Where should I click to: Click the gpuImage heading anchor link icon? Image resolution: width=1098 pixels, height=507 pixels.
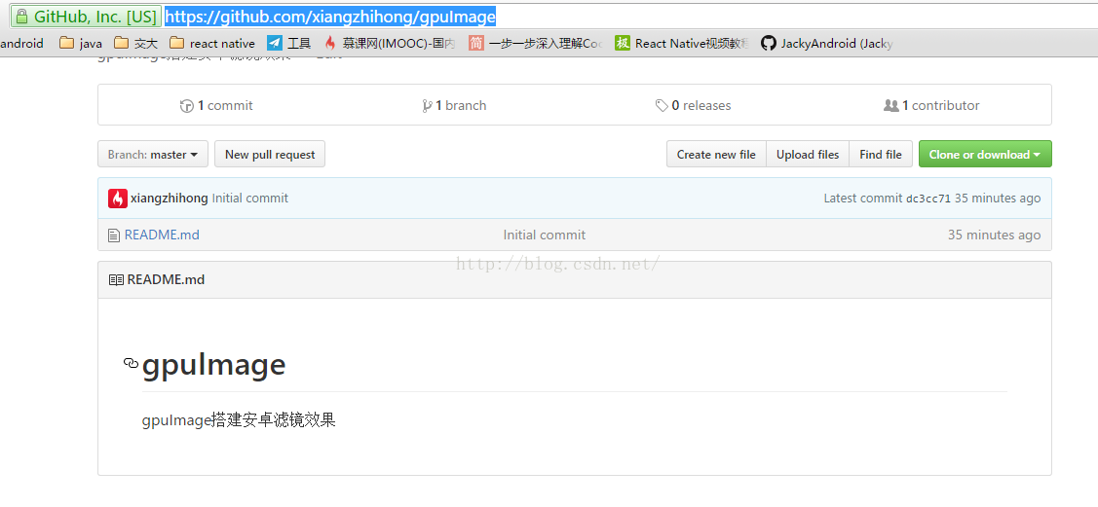[131, 362]
